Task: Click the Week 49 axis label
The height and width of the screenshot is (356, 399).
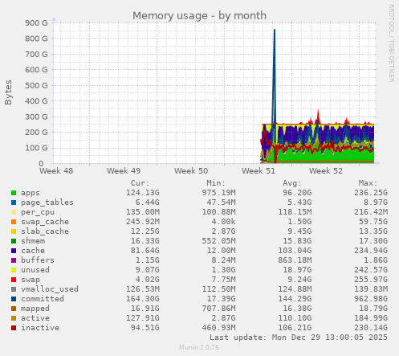Action: pyautogui.click(x=124, y=171)
